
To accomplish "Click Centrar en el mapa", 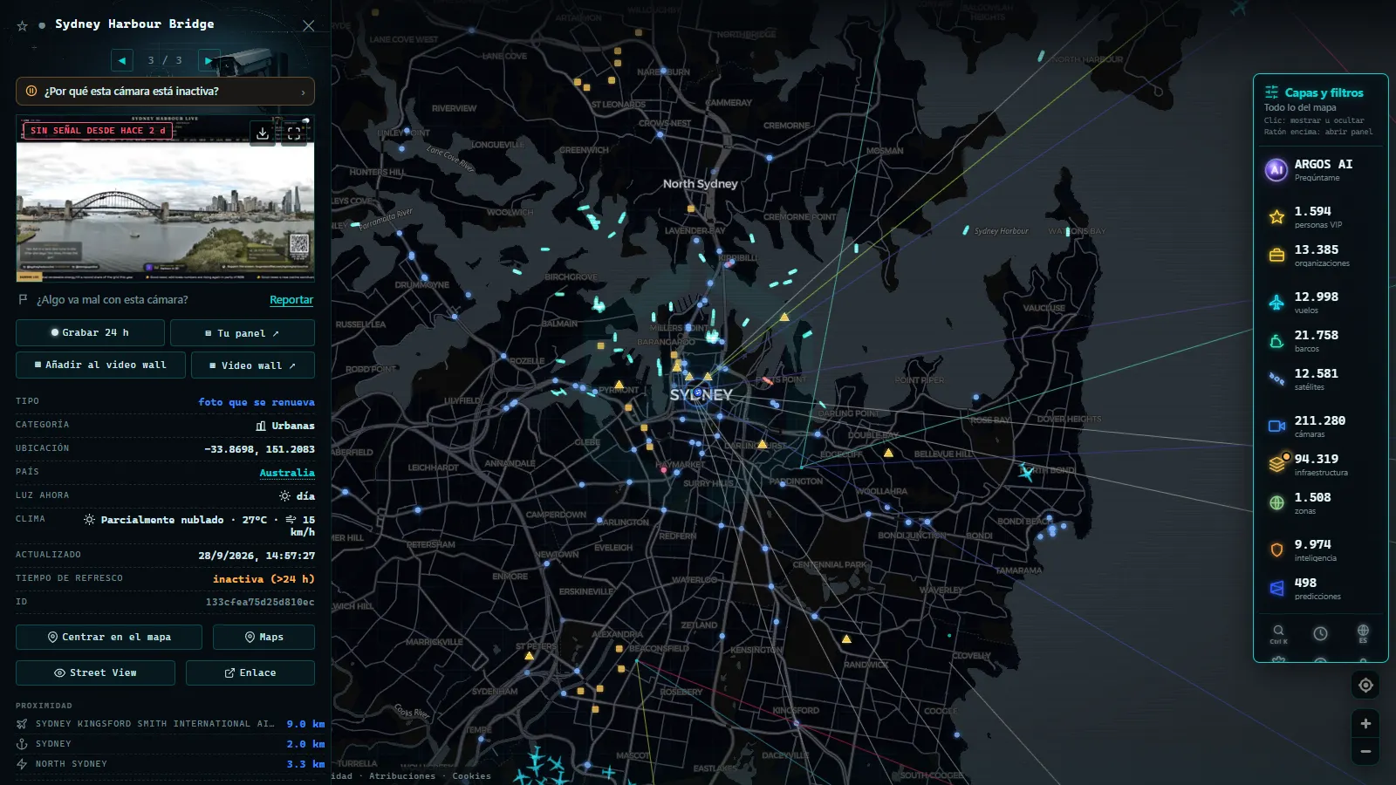I will click(109, 637).
